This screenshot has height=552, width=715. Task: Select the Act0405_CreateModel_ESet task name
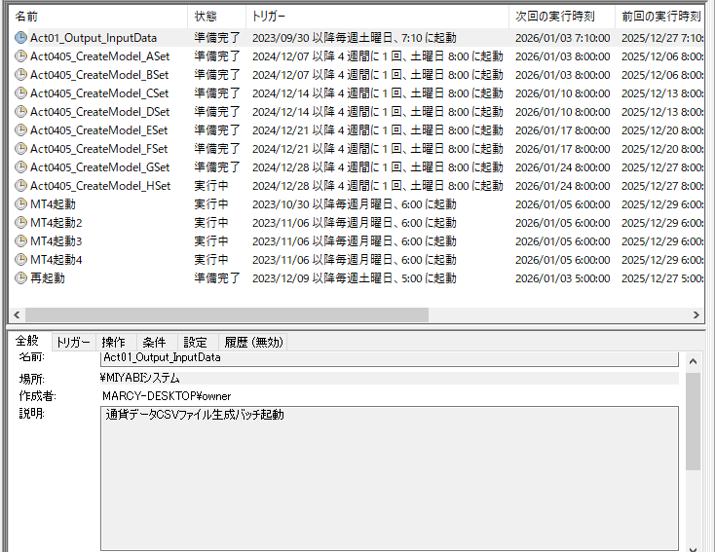tap(99, 130)
